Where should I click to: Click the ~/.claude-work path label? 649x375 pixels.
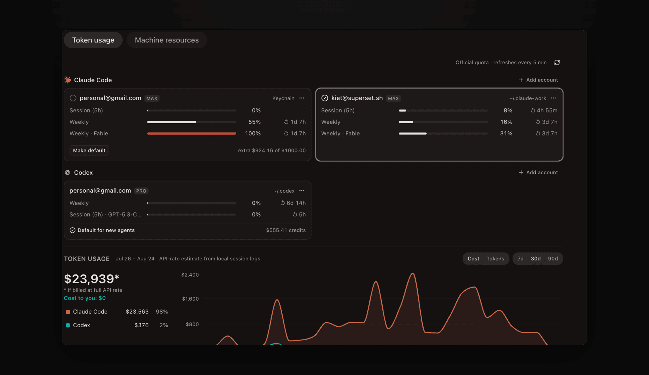coord(527,98)
